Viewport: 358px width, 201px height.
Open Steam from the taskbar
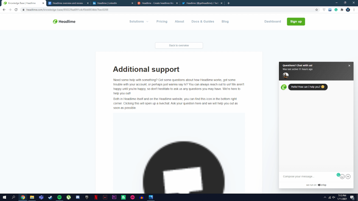coord(50,198)
